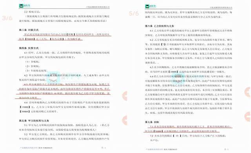
Task: Click the bracketed 【7】 value in clause 6.2
Action: (163, 44)
